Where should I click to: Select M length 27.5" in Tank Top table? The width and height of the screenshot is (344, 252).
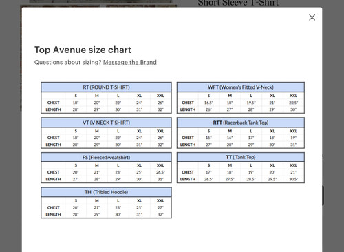(230, 179)
